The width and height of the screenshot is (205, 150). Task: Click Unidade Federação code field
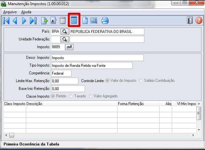[55, 39]
